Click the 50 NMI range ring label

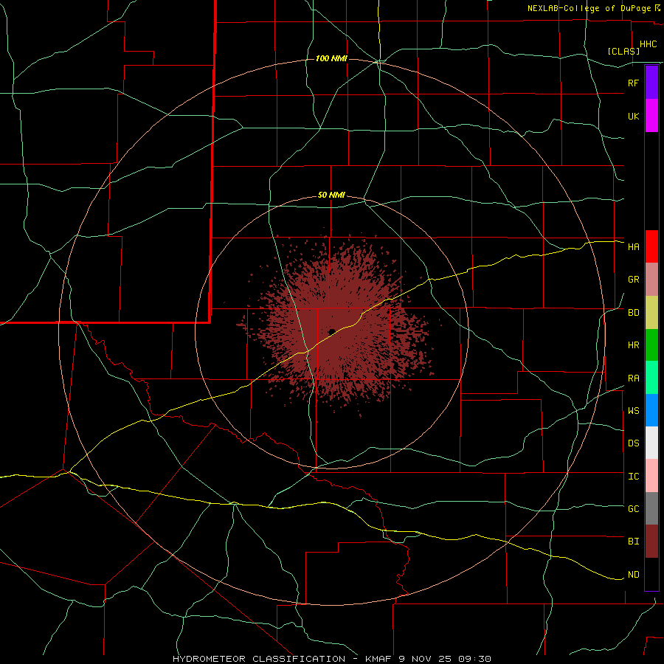[x=331, y=196]
